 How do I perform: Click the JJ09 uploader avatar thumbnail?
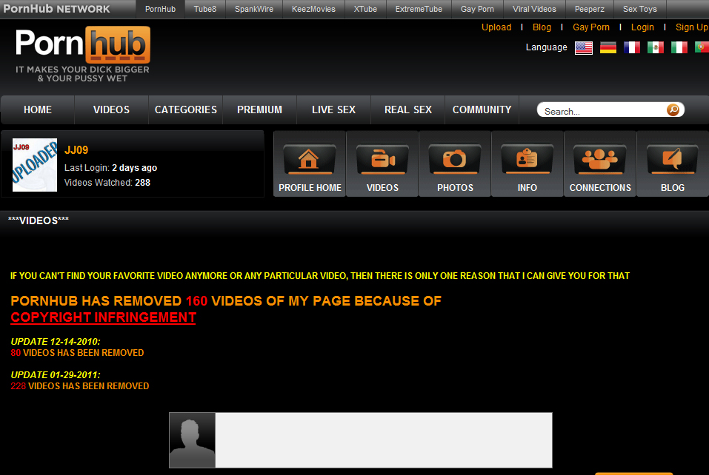35,165
